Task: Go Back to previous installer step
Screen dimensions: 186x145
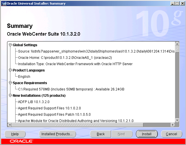Action: [100, 134]
